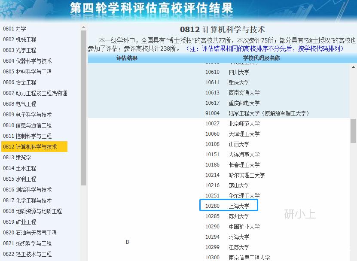This screenshot has width=357, height=261.
Task: Click the B grade result cell
Action: [127, 242]
